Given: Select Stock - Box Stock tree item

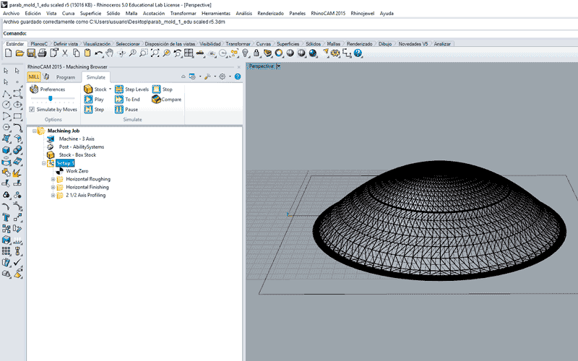Looking at the screenshot, I should (77, 155).
